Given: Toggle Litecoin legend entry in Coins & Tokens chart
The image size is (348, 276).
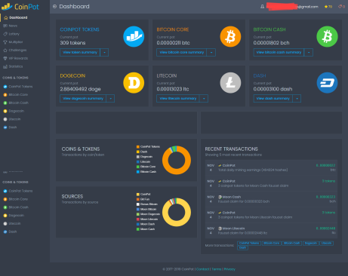Looking at the screenshot, I should coord(143,161).
